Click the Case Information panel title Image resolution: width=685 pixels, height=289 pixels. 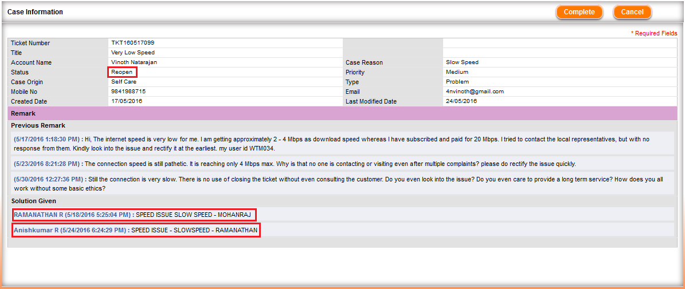click(x=35, y=12)
